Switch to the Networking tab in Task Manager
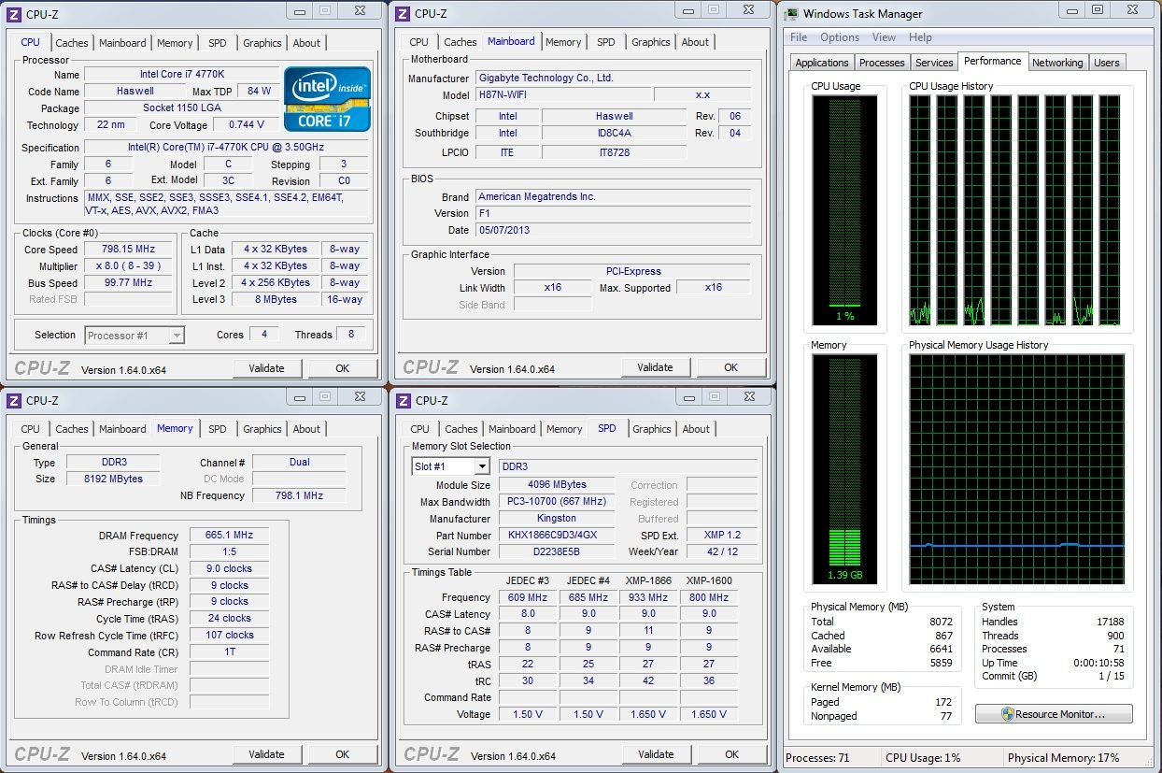1162x773 pixels. point(1057,63)
